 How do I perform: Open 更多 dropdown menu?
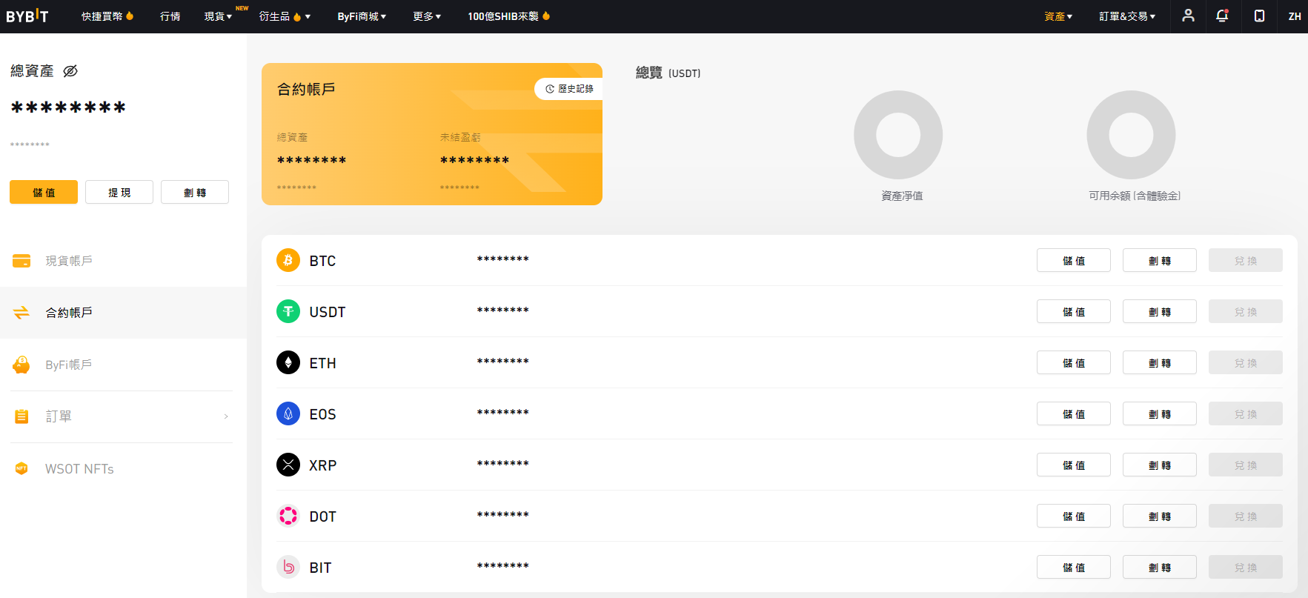coord(427,16)
